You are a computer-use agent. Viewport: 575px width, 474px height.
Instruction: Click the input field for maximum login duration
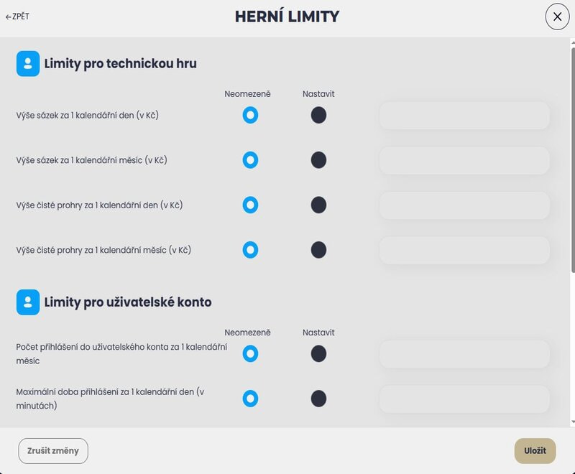pyautogui.click(x=464, y=399)
